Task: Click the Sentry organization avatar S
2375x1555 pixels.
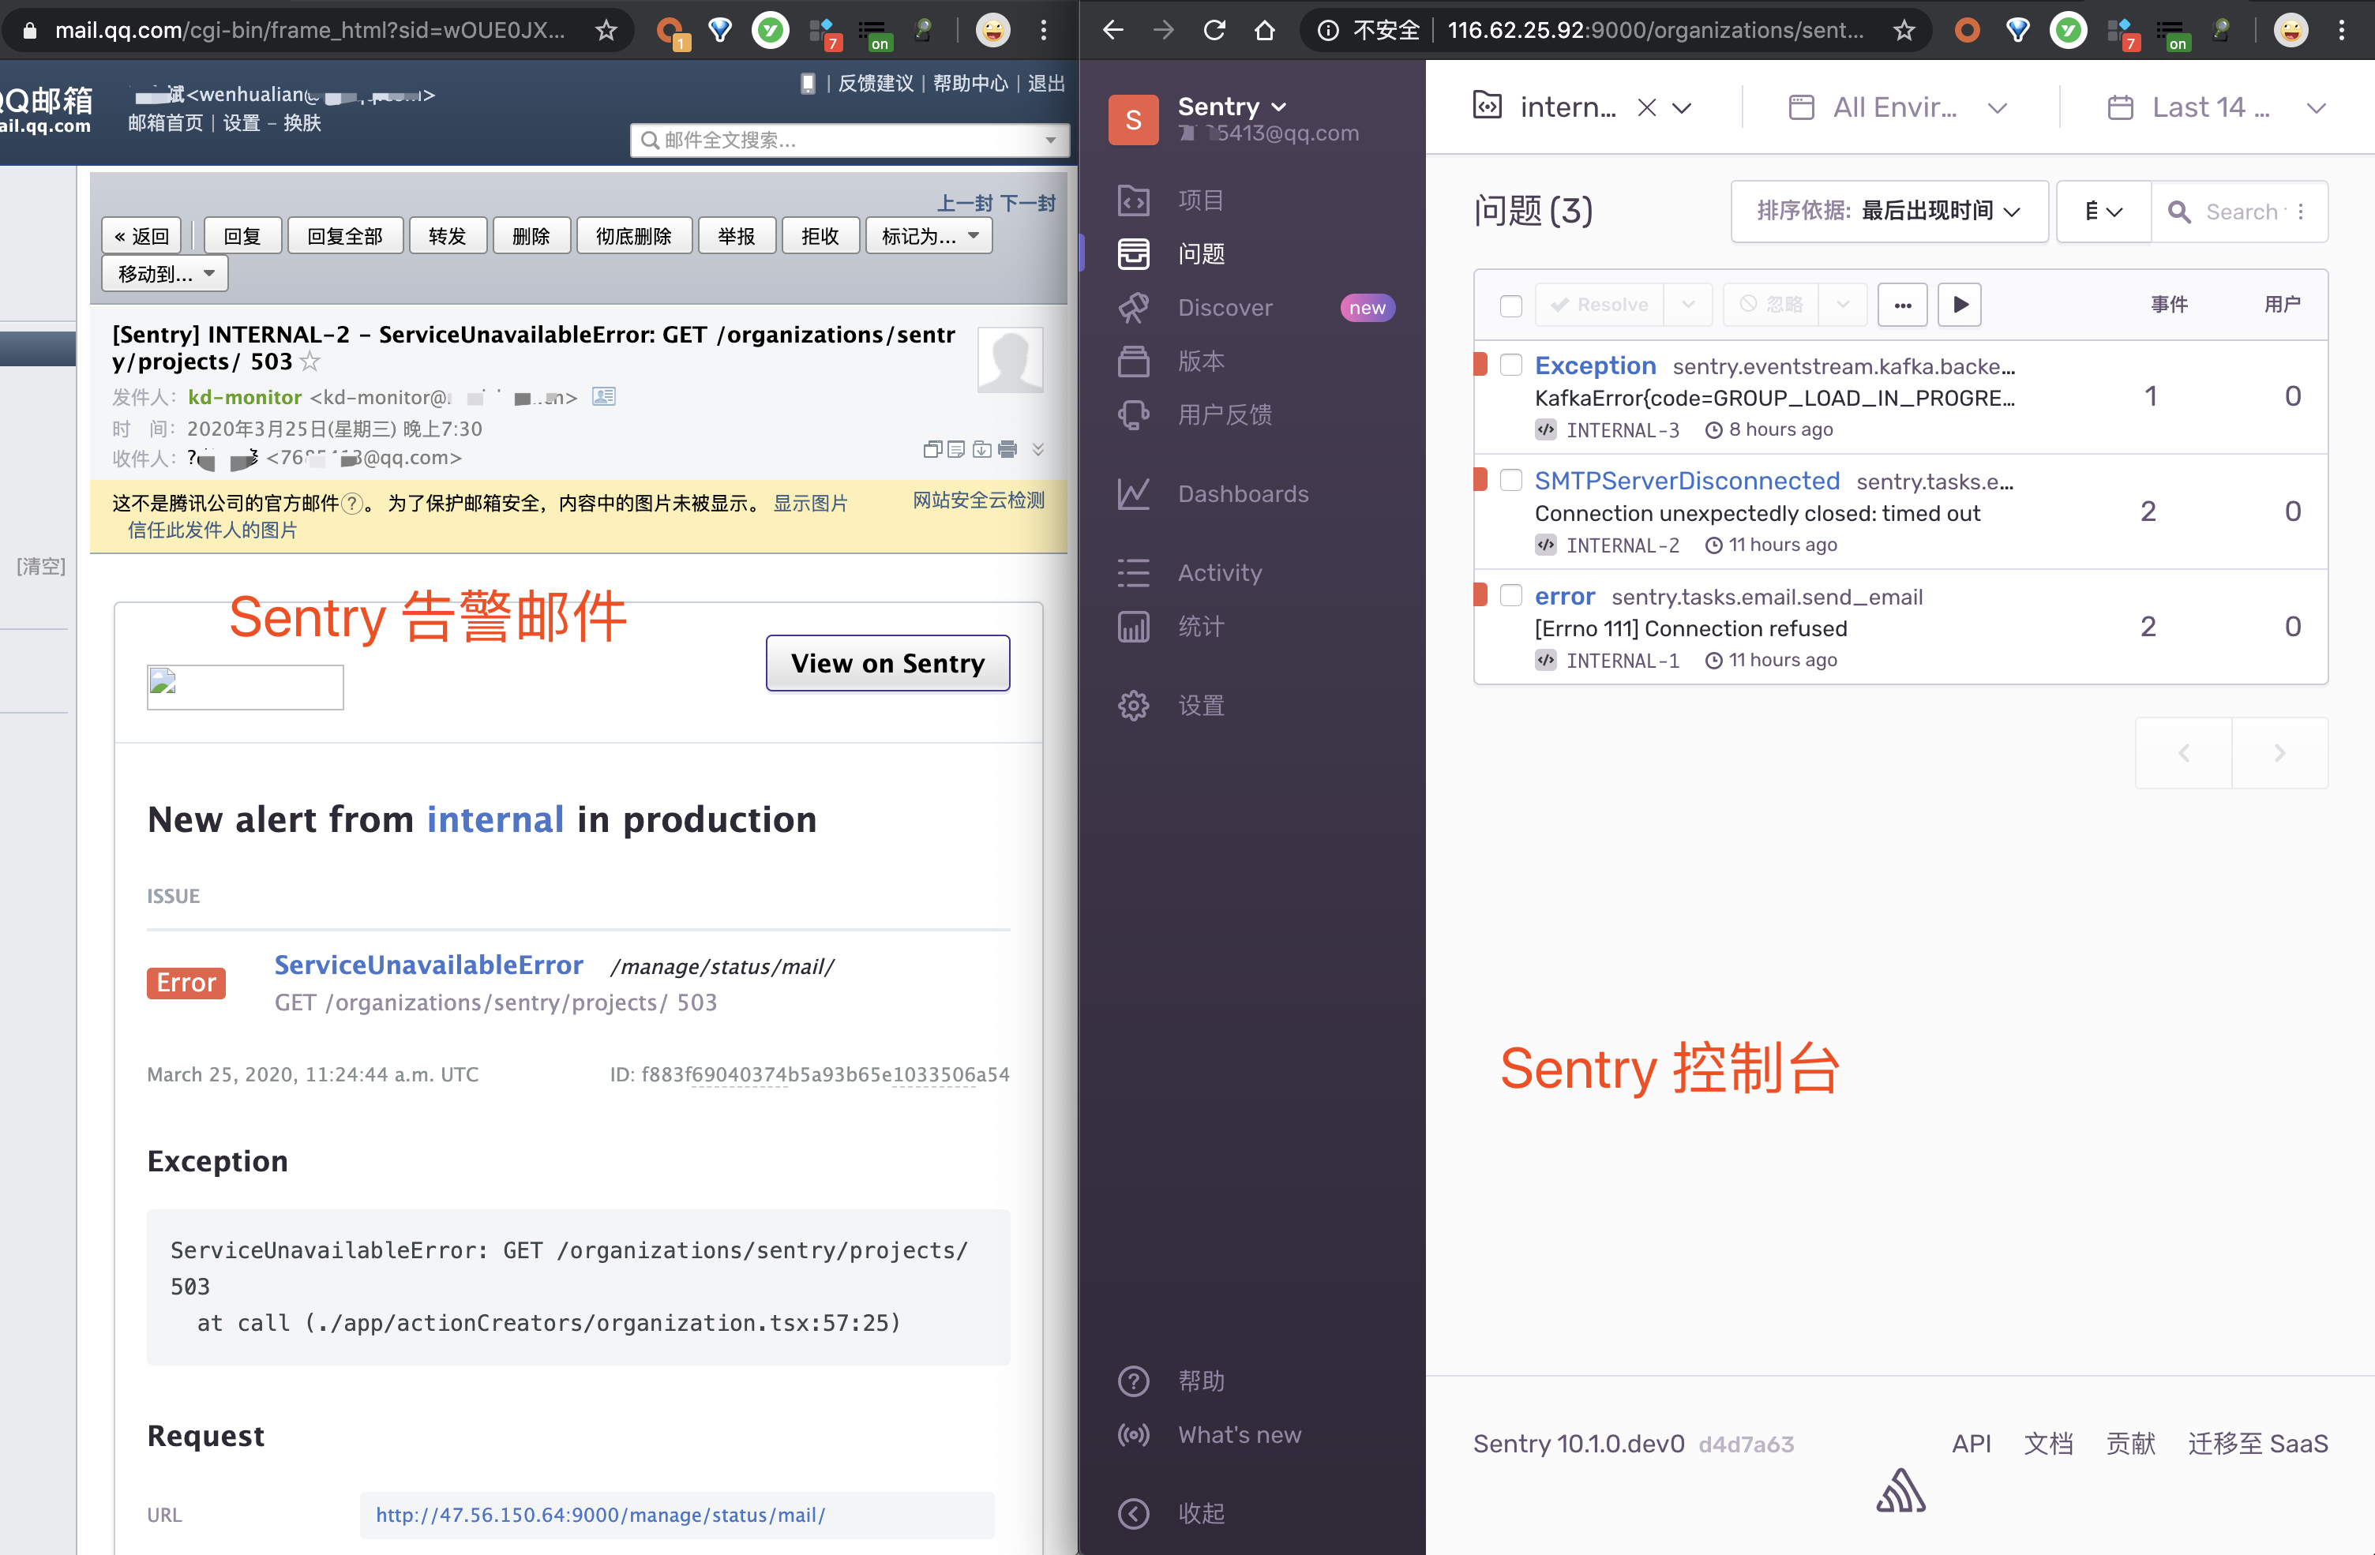Action: point(1132,120)
